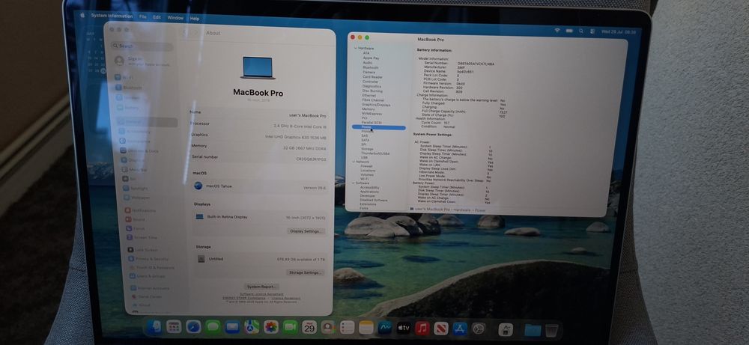
Task: Open Finder from the Dock
Action: click(x=154, y=327)
